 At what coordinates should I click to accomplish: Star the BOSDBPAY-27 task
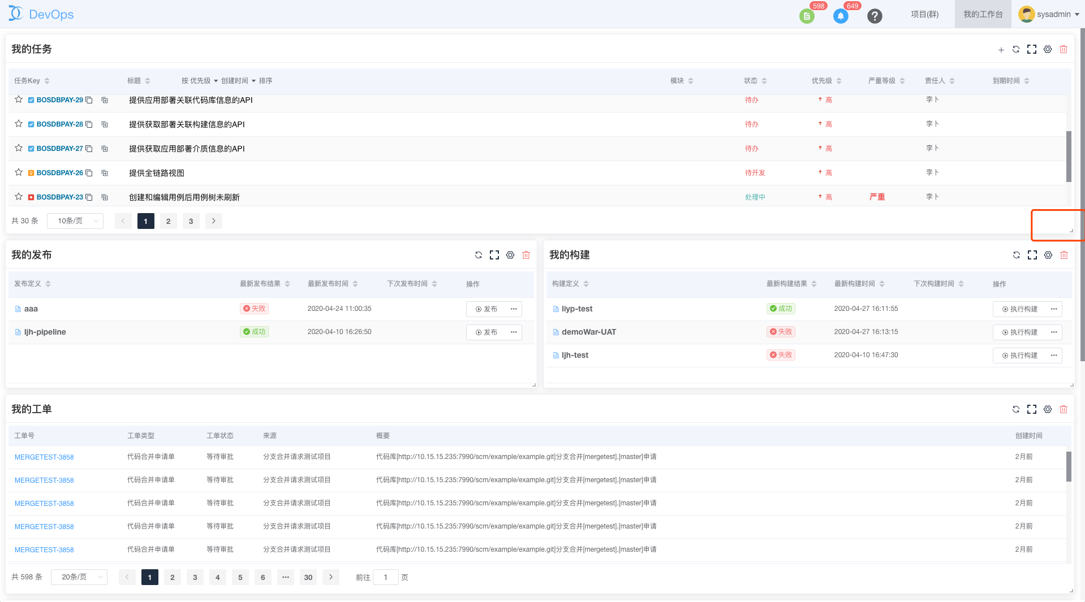pos(19,148)
